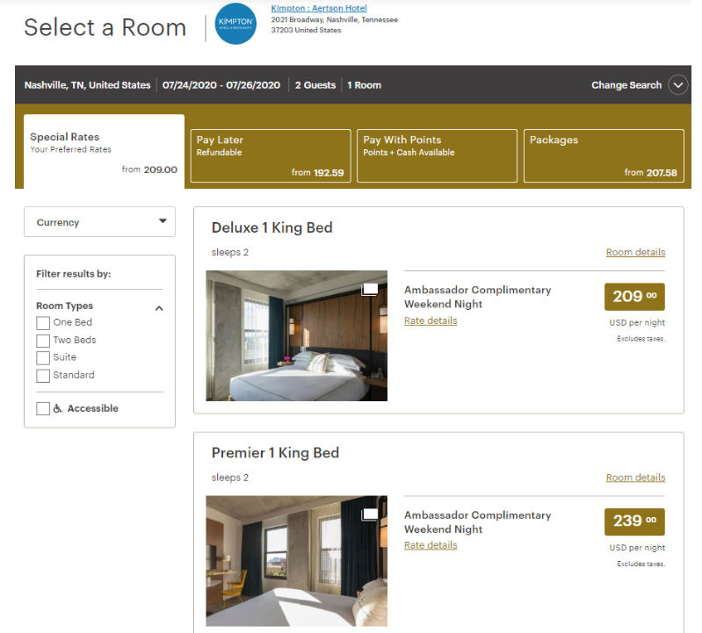Viewport: 702px width, 633px height.
Task: Expand the Change Search chevron
Action: 677,85
